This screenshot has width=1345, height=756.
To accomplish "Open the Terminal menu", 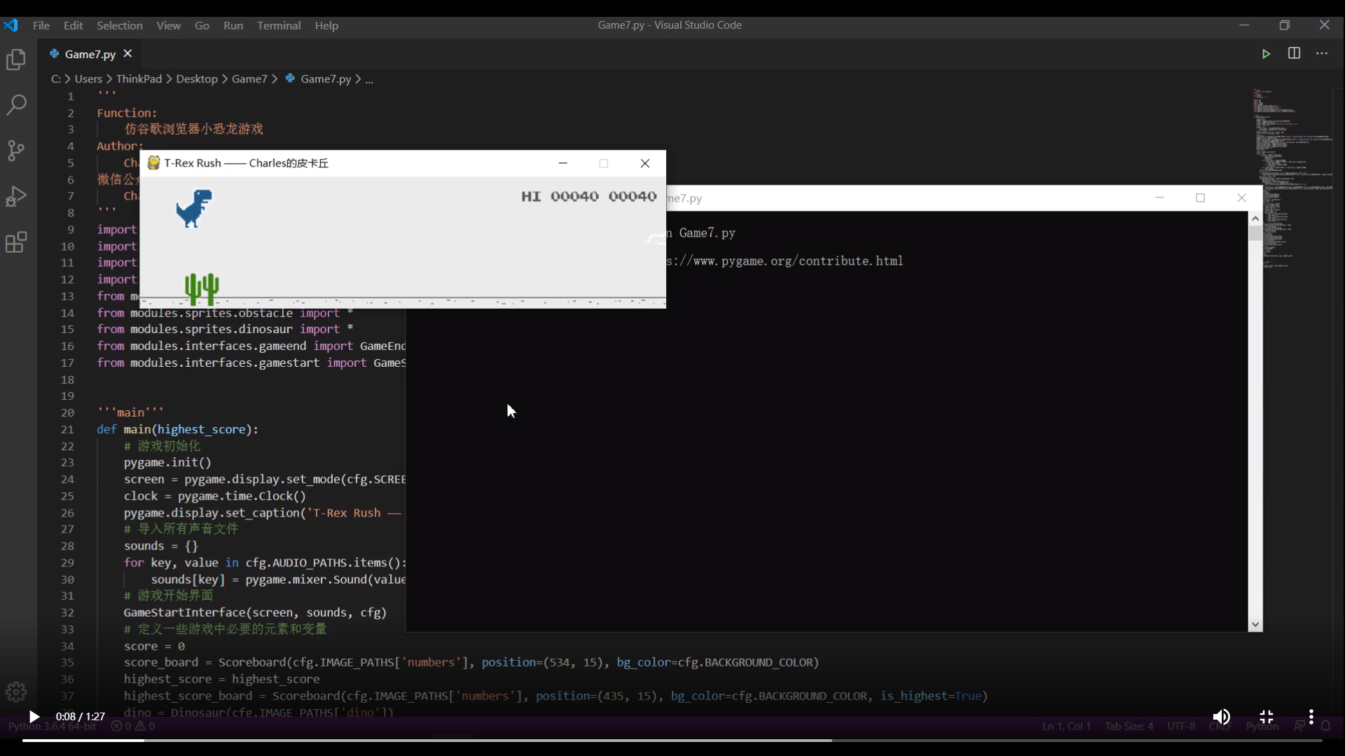I will click(x=279, y=25).
